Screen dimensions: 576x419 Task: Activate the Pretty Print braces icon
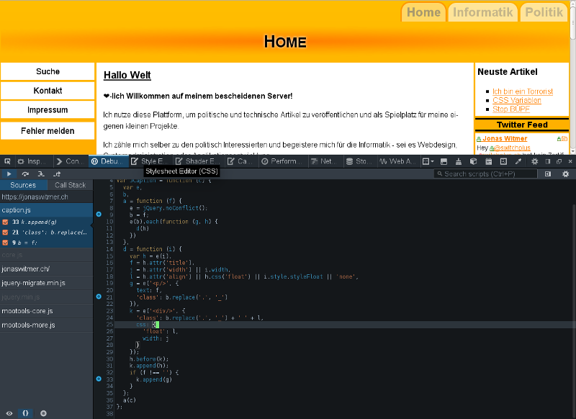[x=26, y=413]
